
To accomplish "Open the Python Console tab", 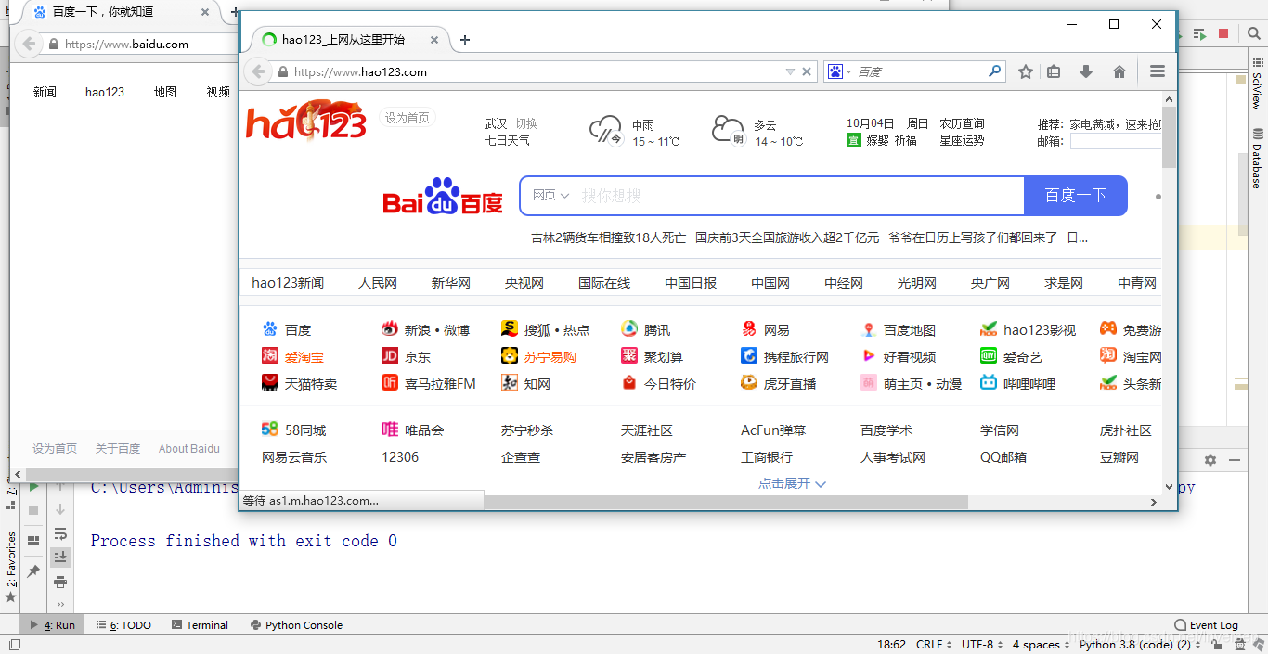I will [x=296, y=625].
